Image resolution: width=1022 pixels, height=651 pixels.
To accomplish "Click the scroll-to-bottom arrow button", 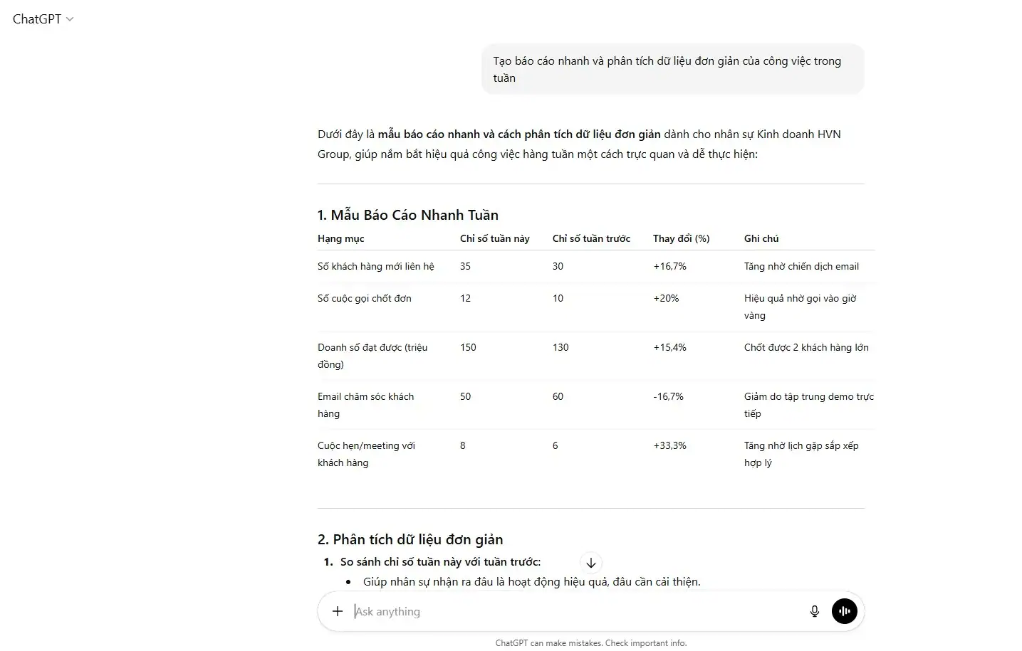I will pos(591,563).
